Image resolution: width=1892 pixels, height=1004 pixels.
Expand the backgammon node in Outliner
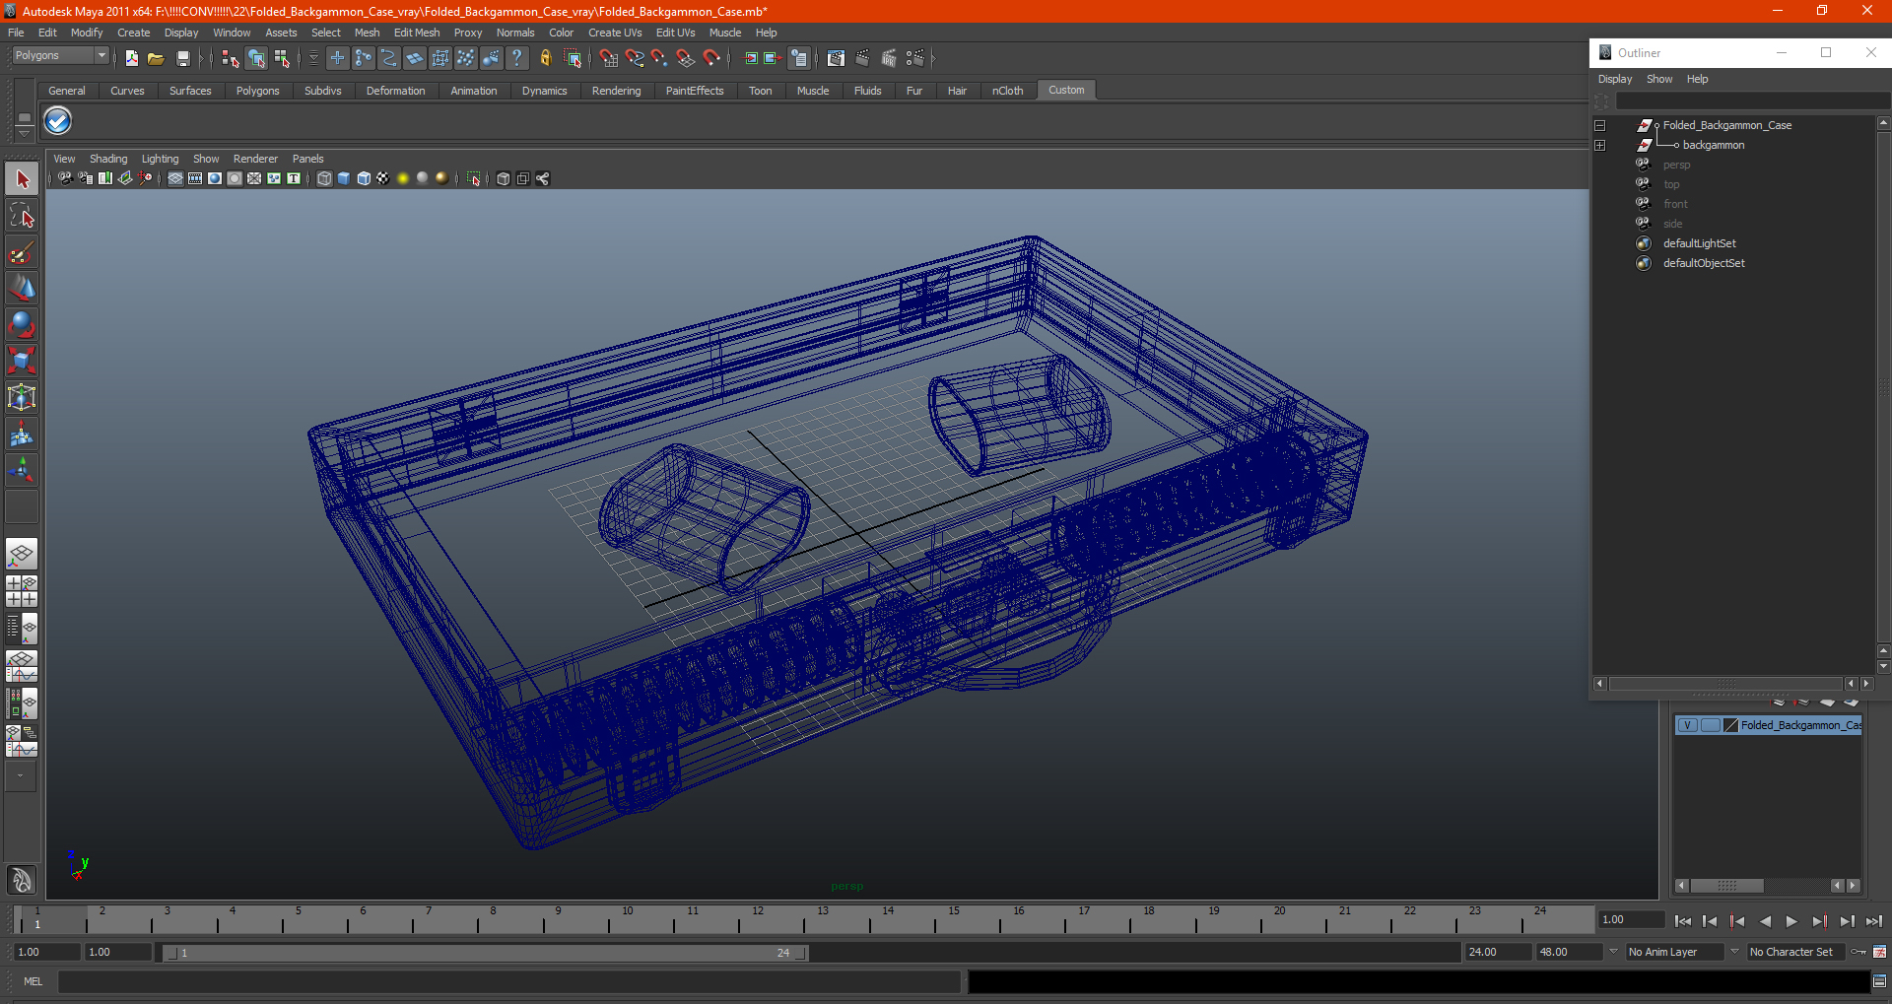(1600, 145)
